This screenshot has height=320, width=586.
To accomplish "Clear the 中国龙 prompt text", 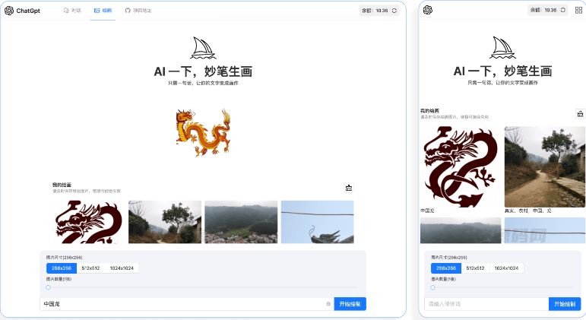I will pos(328,304).
